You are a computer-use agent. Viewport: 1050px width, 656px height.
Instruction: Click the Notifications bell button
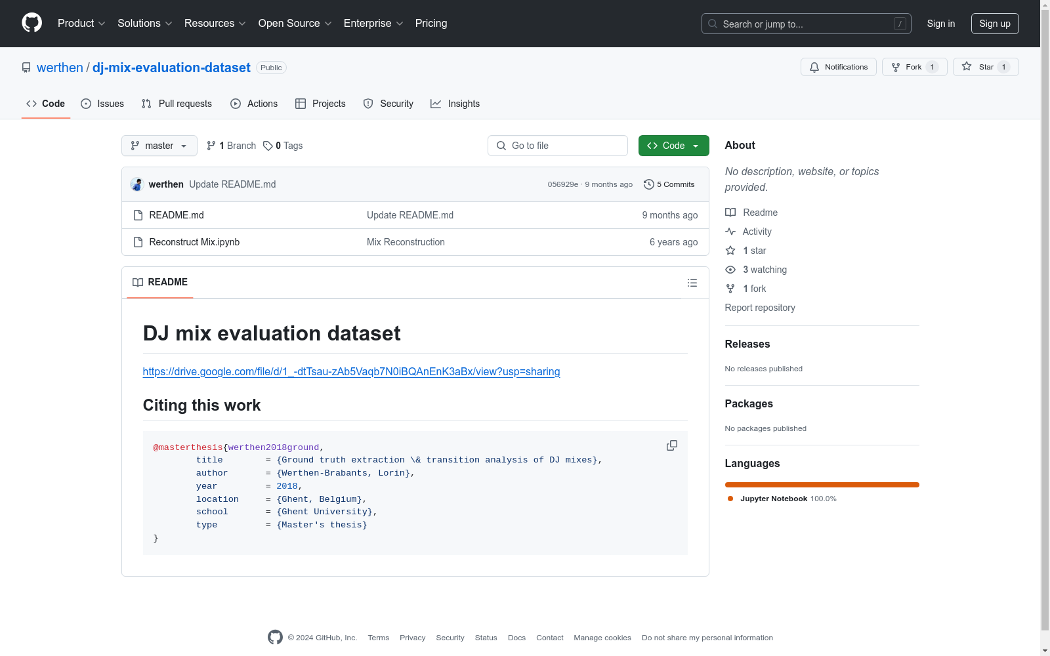tap(839, 67)
